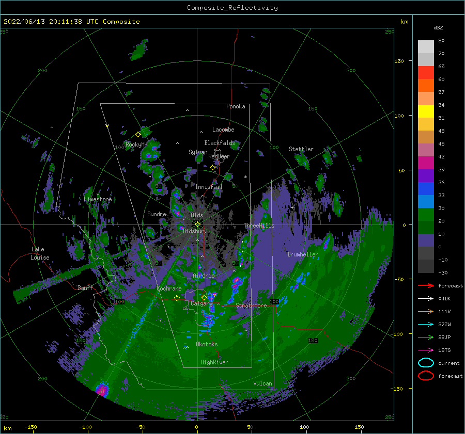
Task: Click the RockyMH label
Action: [136, 144]
